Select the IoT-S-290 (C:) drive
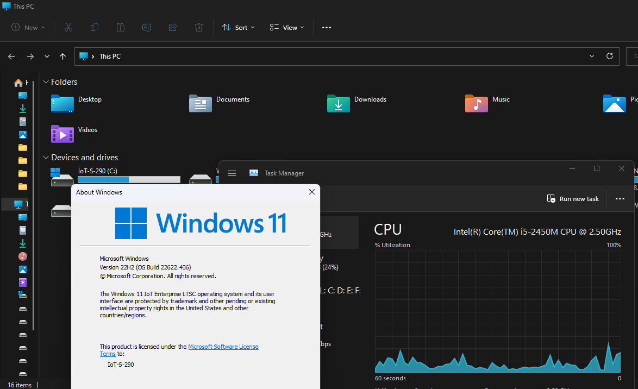This screenshot has width=638, height=389. pyautogui.click(x=116, y=177)
